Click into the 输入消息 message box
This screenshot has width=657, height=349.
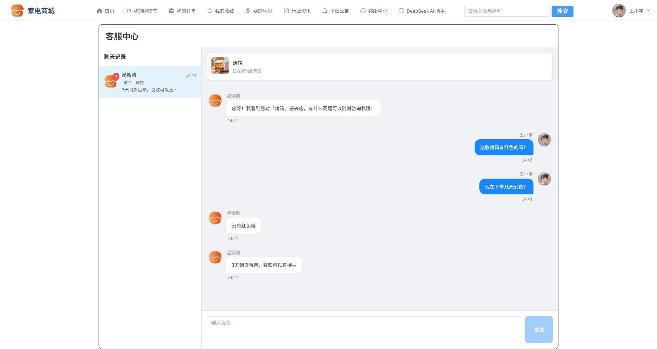(364, 329)
